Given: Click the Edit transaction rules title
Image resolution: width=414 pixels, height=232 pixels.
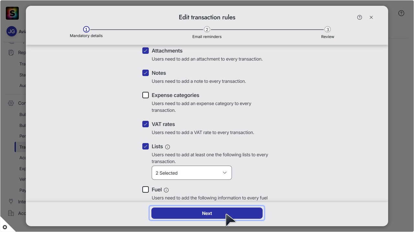Looking at the screenshot, I should pos(207,17).
